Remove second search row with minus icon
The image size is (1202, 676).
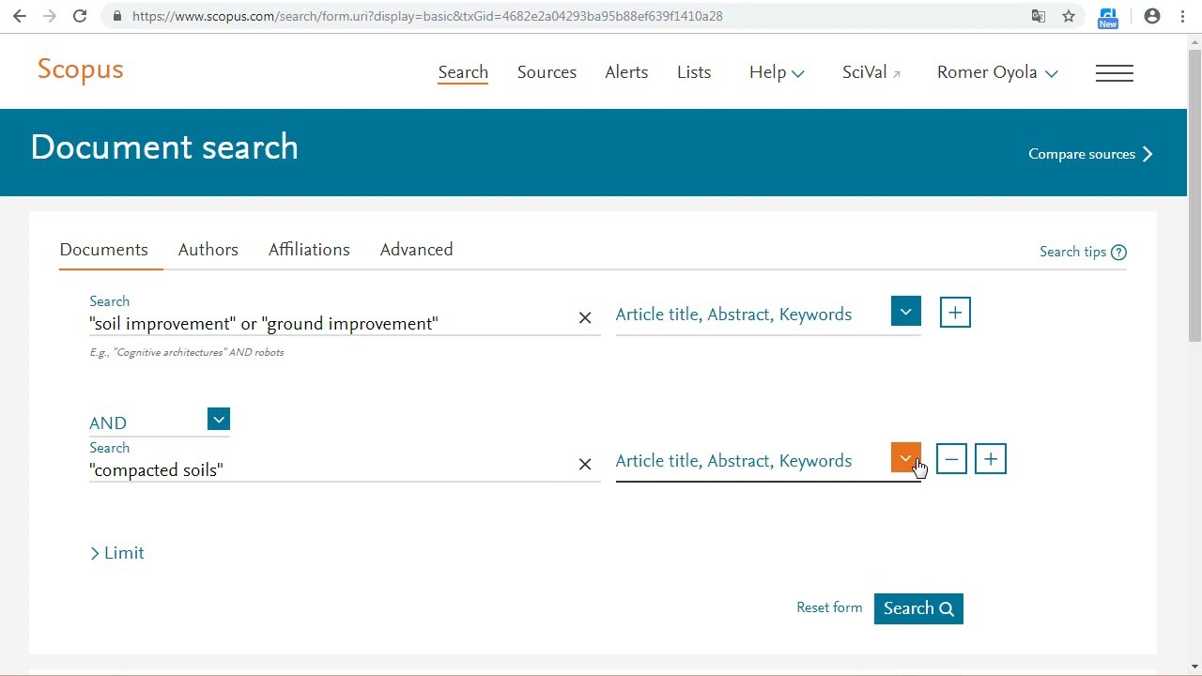click(951, 459)
